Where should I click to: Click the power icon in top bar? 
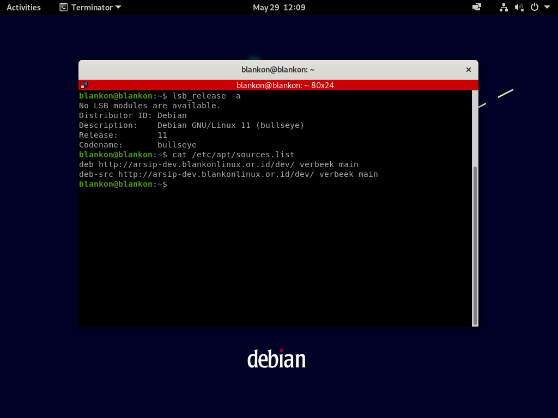click(x=534, y=7)
